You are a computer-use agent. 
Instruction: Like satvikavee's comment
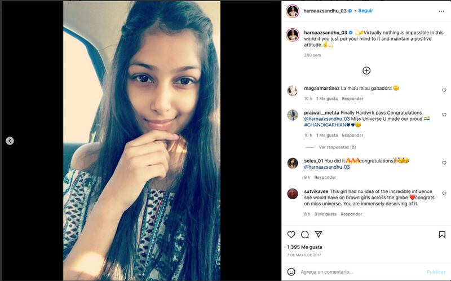444,194
